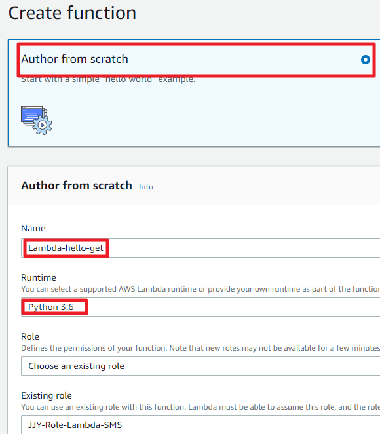The image size is (380, 434).
Task: Click the Name field containing Lambda-hello-get
Action: [x=200, y=248]
